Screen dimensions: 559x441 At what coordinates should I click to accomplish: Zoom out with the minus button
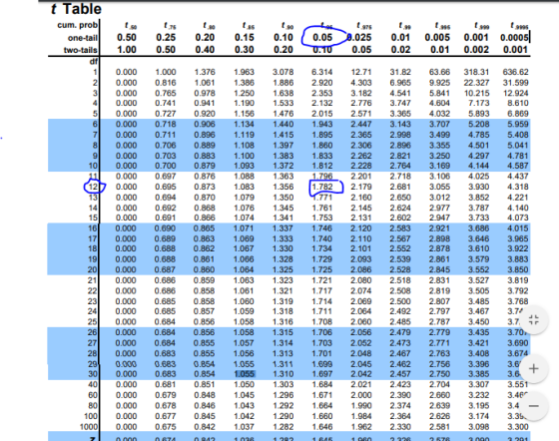[534, 406]
